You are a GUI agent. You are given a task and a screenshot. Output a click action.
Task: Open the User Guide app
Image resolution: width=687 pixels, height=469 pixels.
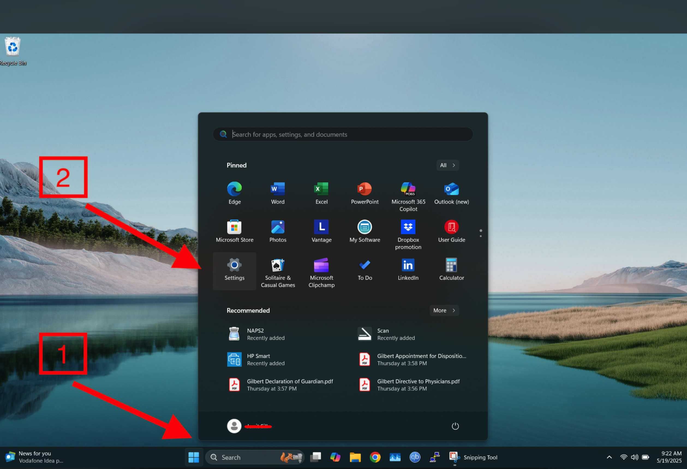[451, 231]
